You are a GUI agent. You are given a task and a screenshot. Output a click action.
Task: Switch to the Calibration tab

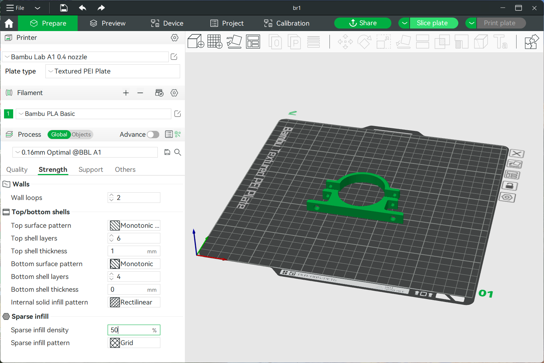287,23
